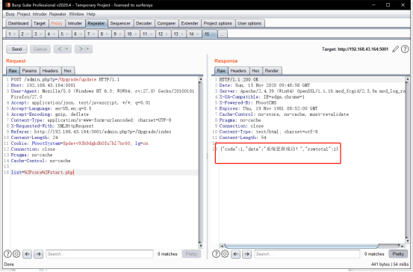
Task: Click the HTTP/1.1 200 OK status line
Action: coord(239,79)
